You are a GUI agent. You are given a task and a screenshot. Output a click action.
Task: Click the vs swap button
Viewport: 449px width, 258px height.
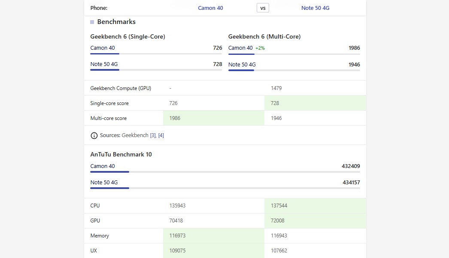point(263,8)
